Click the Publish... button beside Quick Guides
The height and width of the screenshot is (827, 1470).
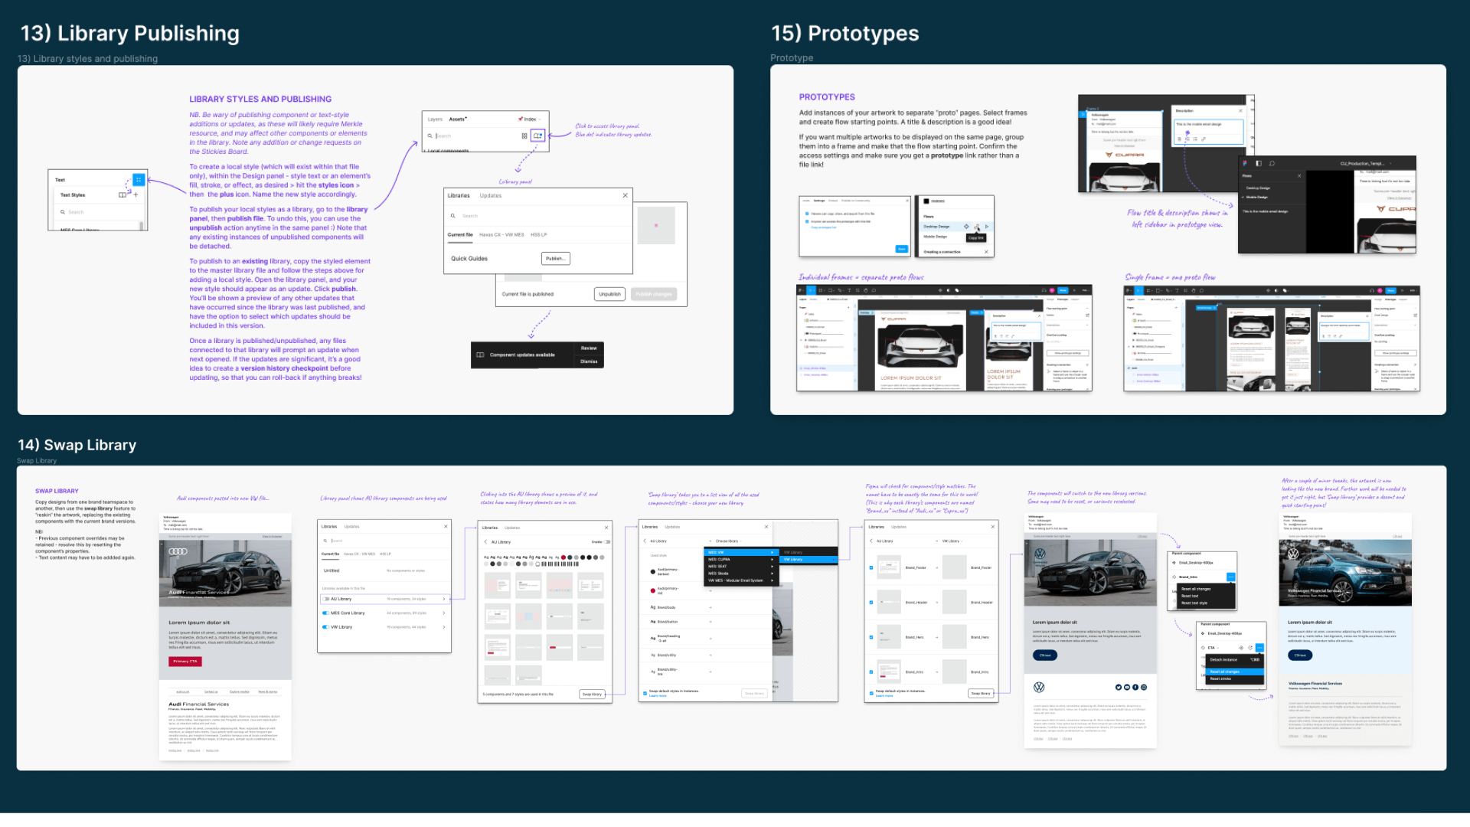[x=555, y=259]
